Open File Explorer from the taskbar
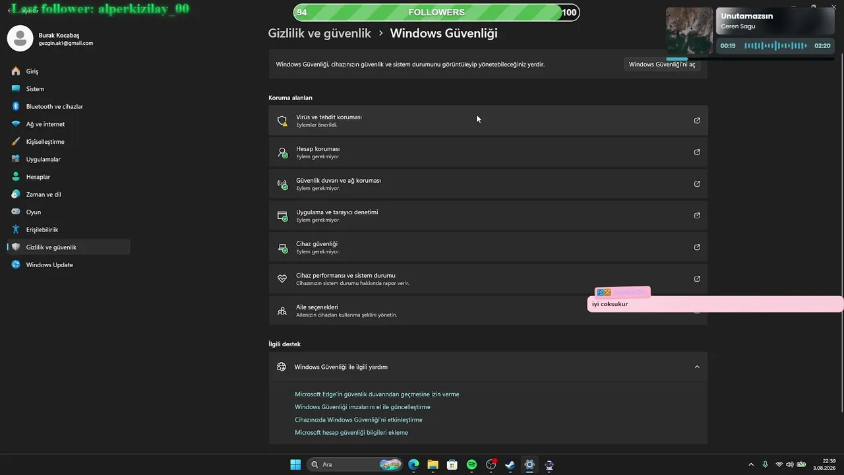This screenshot has height=475, width=844. coord(433,464)
